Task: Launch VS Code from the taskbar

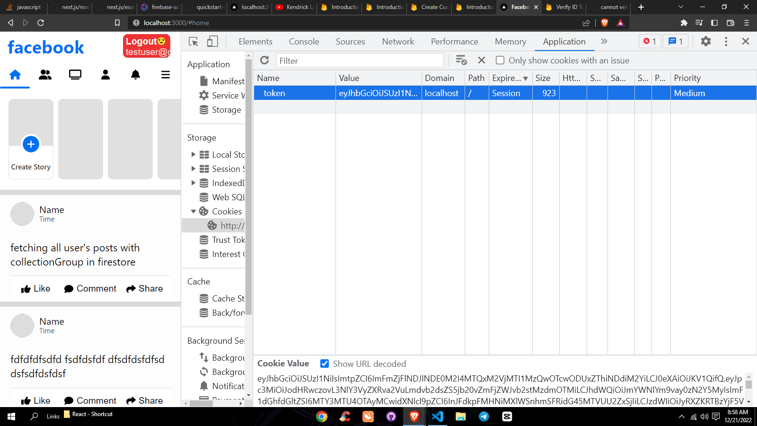Action: click(x=437, y=417)
